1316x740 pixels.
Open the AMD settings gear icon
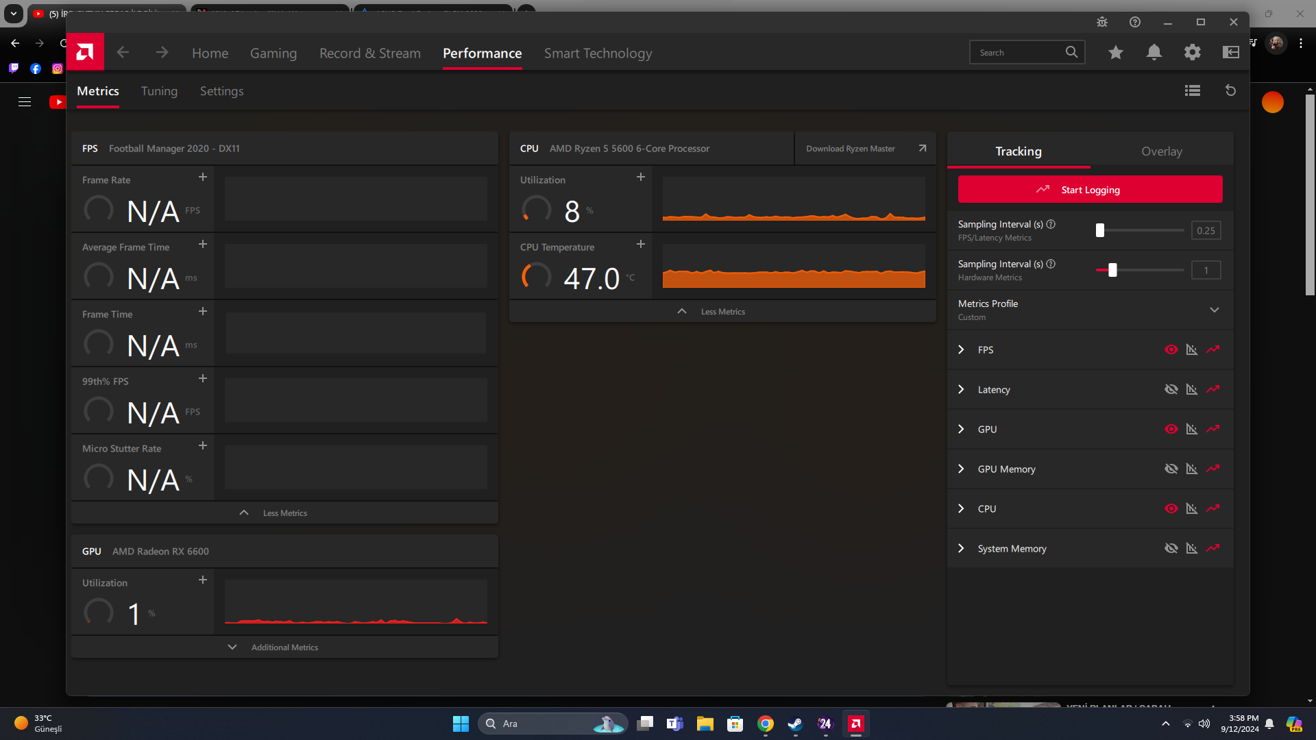tap(1193, 52)
